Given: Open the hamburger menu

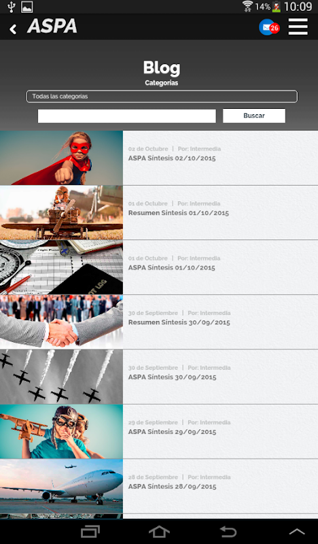Looking at the screenshot, I should click(298, 27).
